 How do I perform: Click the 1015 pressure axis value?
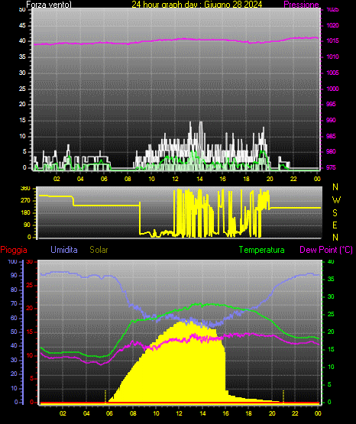[332, 40]
